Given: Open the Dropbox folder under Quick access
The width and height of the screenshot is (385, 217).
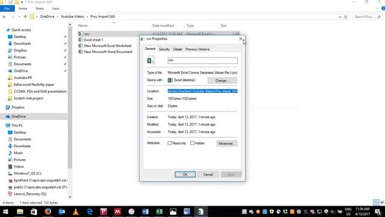Looking at the screenshot, I should tap(20, 51).
